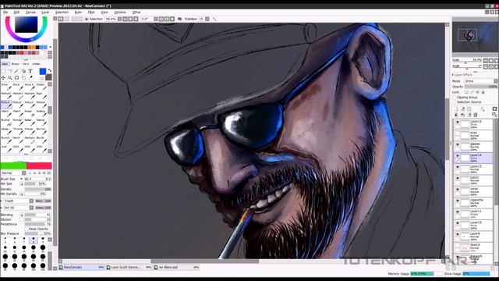
Task: Swap foreground and background colors
Action: 50,70
